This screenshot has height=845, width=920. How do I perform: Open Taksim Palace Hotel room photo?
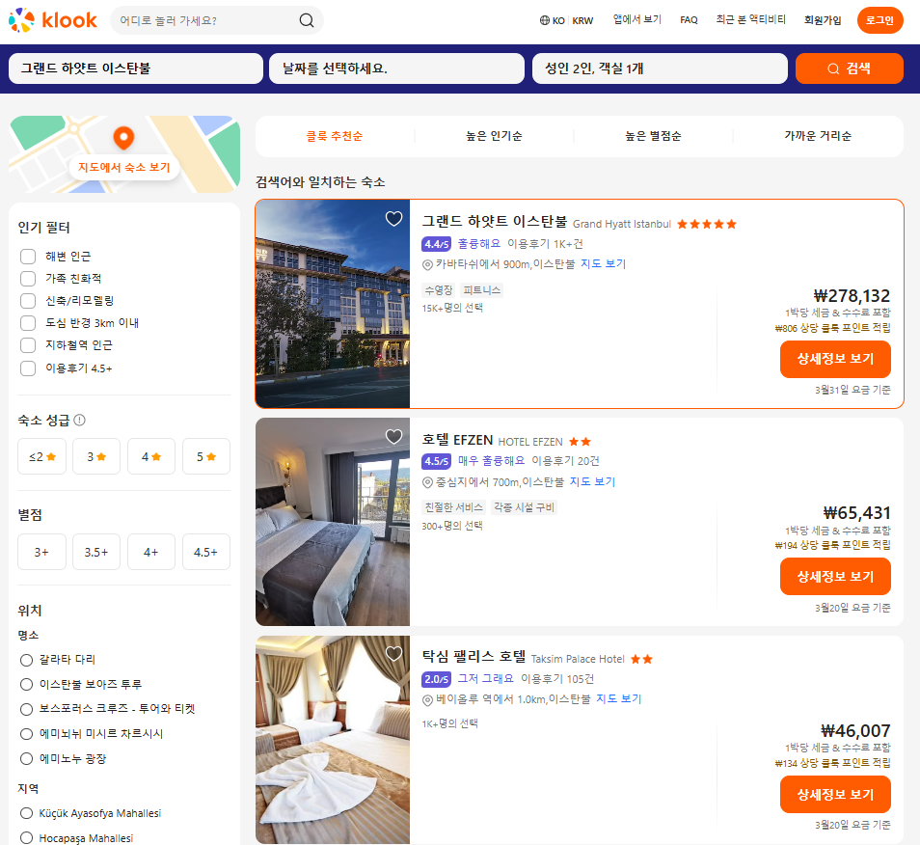pyautogui.click(x=333, y=740)
